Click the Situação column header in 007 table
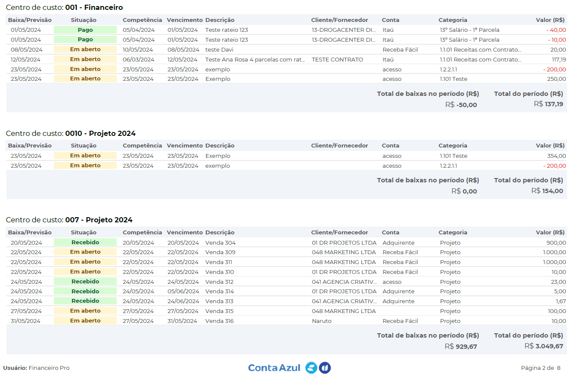 [84, 232]
